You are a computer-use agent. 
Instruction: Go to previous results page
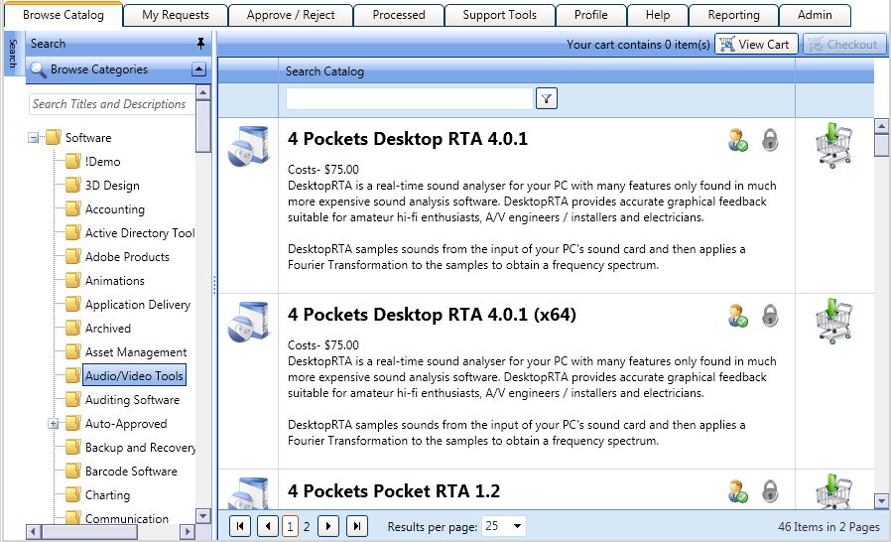[x=267, y=526]
